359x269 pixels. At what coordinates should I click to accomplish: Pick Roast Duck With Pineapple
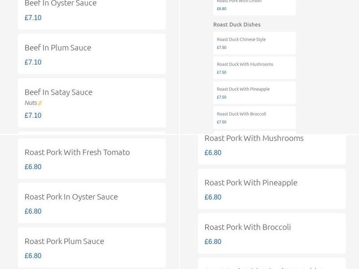click(254, 92)
